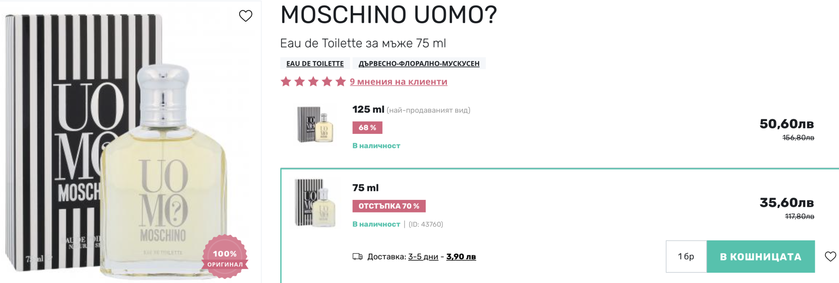Add the product with В КОШНИЦАТА button

point(760,257)
